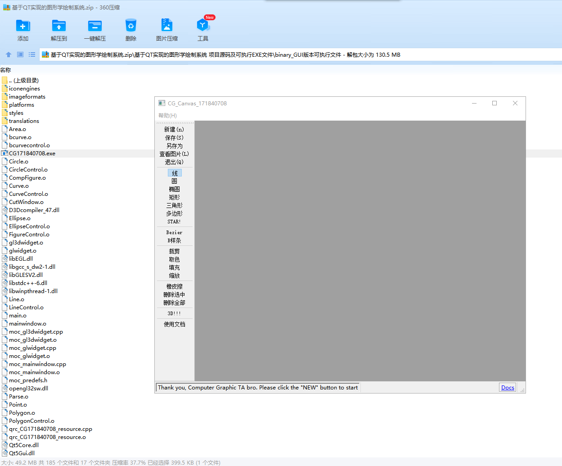Switch to the thumbnail view icon
Viewport: 562px width, 466px height.
click(x=20, y=54)
